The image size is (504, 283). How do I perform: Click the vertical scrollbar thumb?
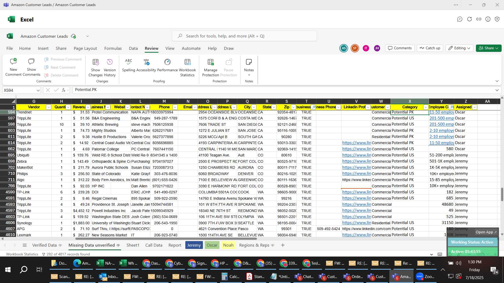coord(502,194)
